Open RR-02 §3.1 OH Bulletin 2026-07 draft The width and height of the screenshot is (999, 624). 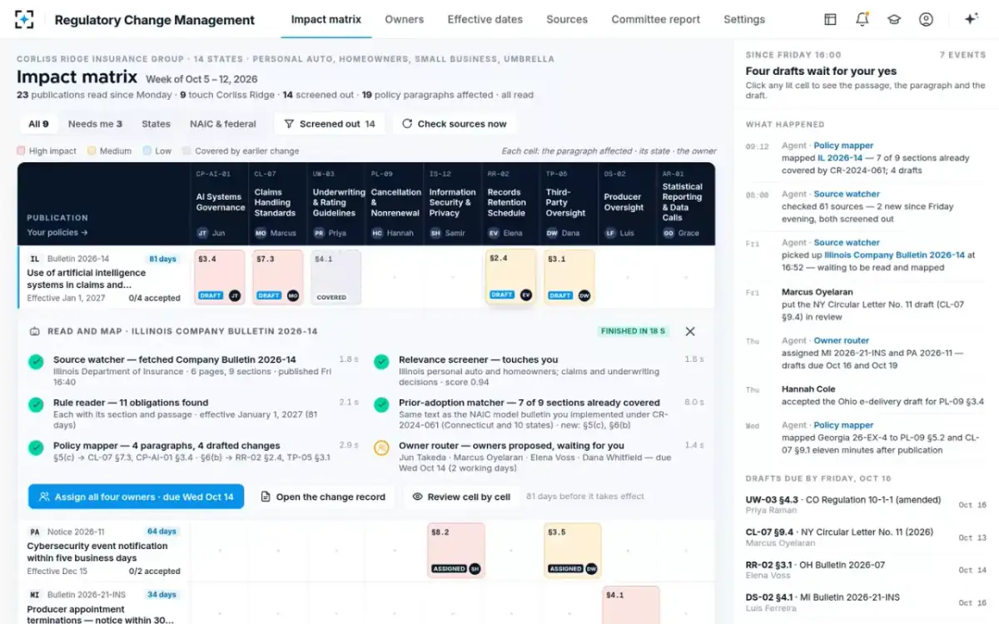(x=867, y=570)
